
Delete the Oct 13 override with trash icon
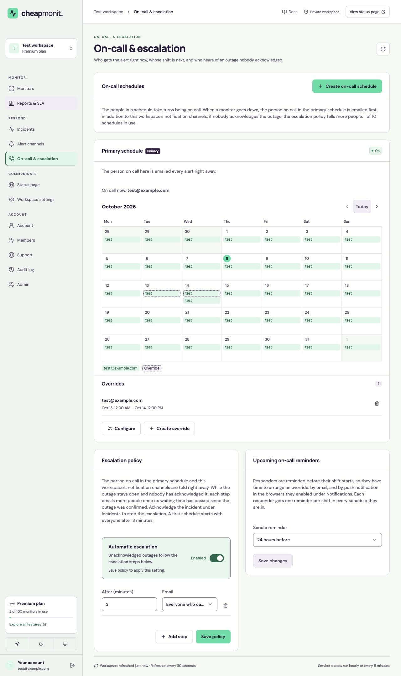pos(377,403)
